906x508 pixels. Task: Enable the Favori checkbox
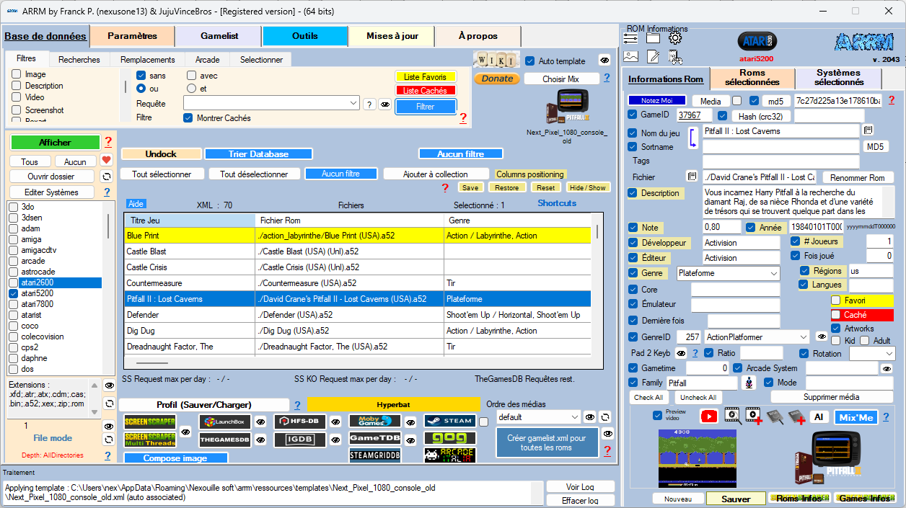(836, 300)
